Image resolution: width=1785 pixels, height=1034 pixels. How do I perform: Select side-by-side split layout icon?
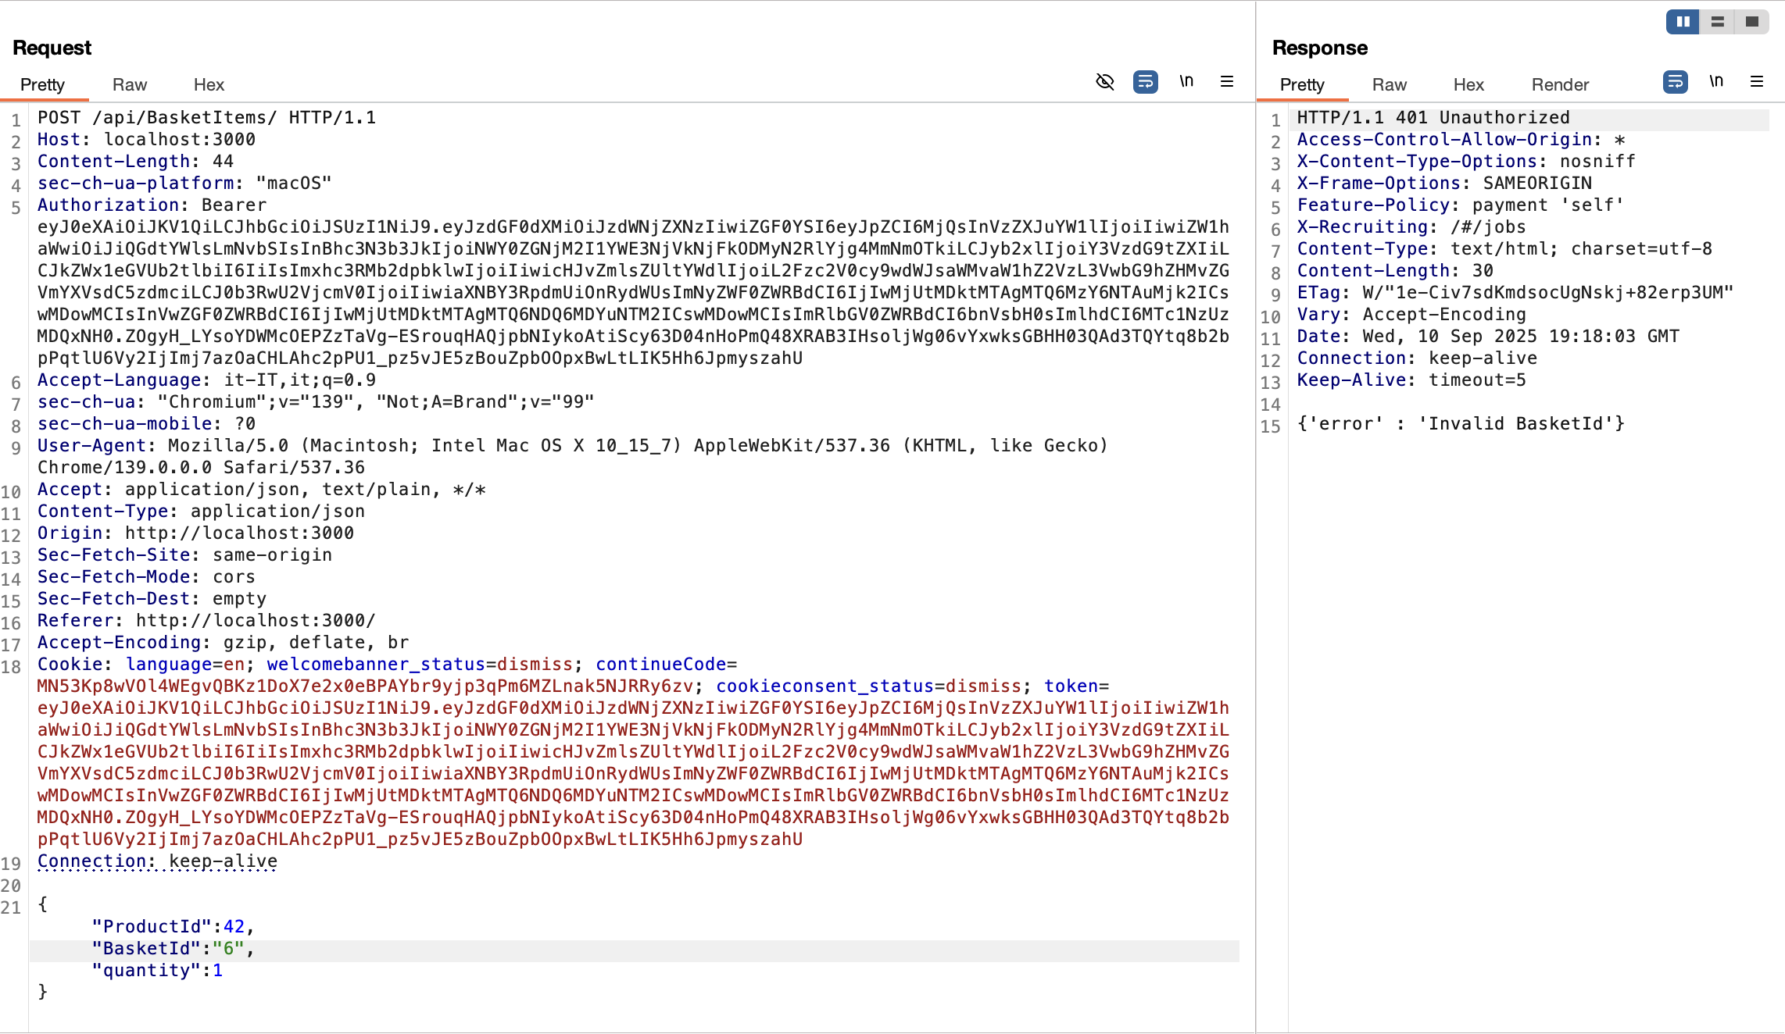pyautogui.click(x=1683, y=22)
